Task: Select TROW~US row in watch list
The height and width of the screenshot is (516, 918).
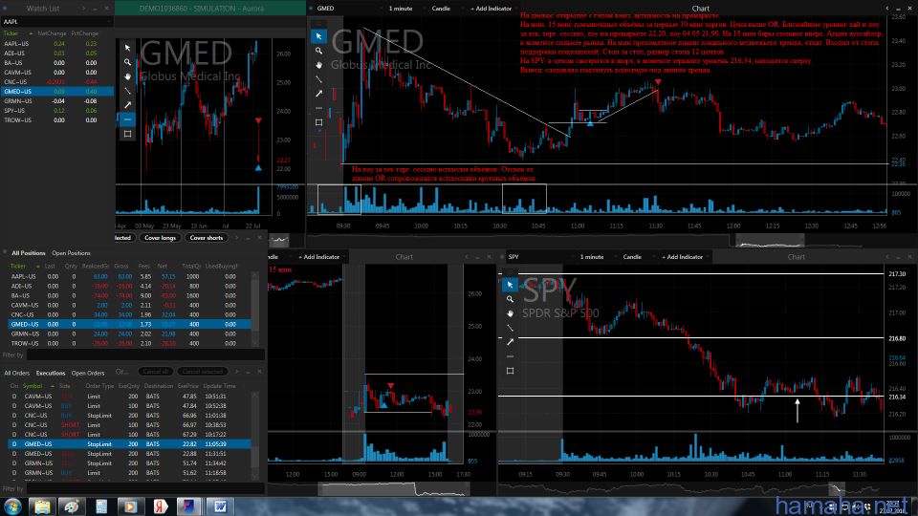Action: tap(56, 120)
